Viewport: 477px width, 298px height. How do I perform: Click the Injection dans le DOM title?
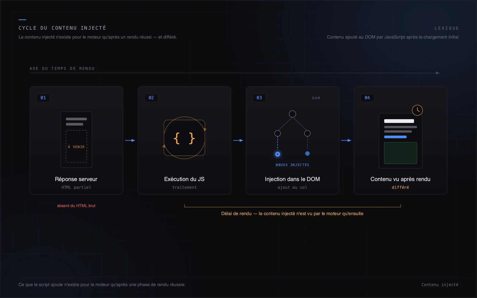point(292,179)
